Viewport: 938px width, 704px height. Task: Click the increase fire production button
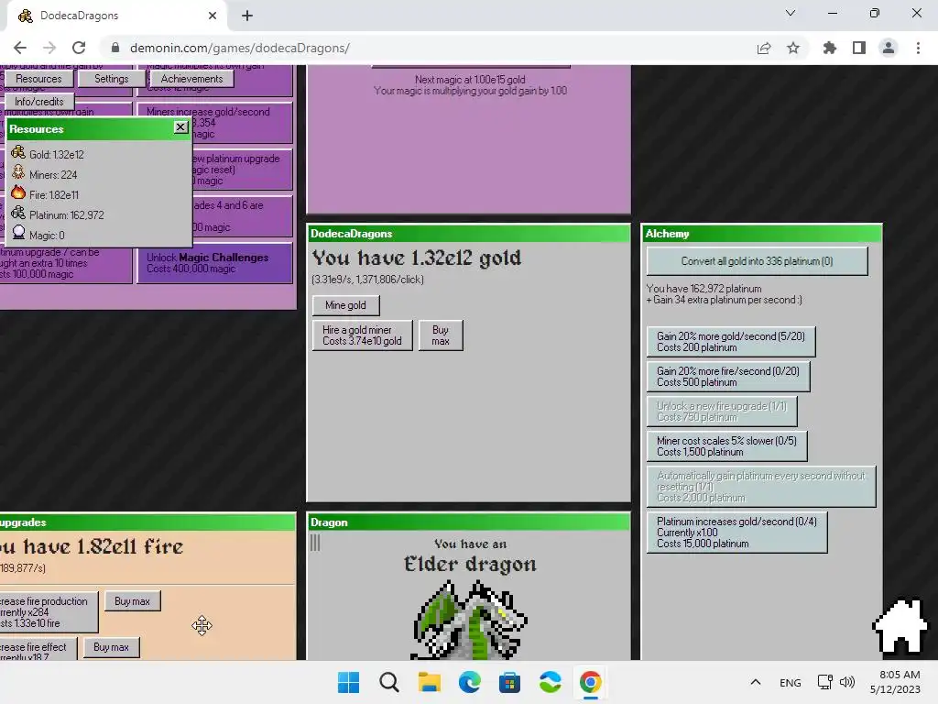(48, 611)
